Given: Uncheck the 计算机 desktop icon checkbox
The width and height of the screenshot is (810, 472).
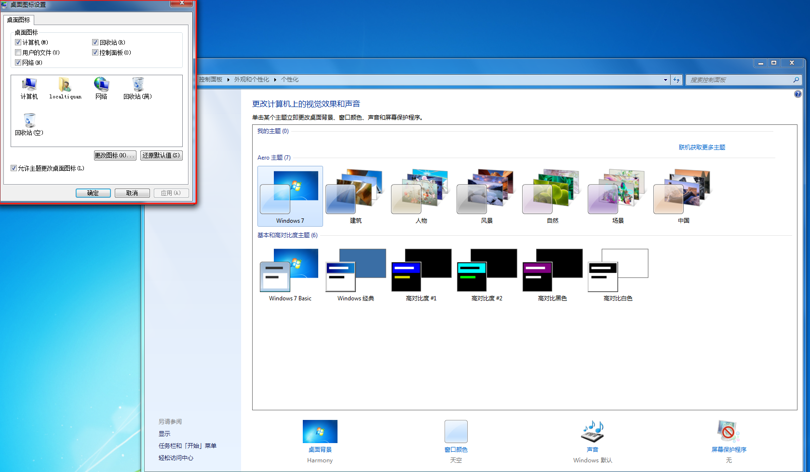Looking at the screenshot, I should coord(18,42).
